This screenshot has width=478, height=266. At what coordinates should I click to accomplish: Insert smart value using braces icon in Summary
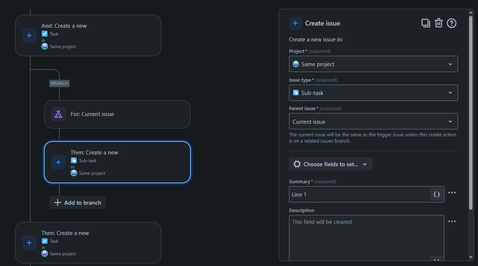[x=436, y=194]
